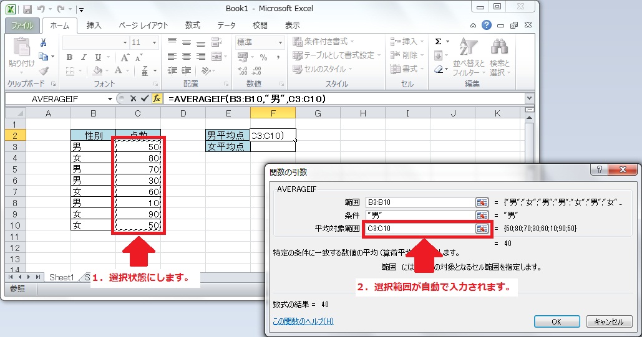The width and height of the screenshot is (642, 337).
Task: Open the number format 標準 dropdown
Action: click(x=281, y=42)
